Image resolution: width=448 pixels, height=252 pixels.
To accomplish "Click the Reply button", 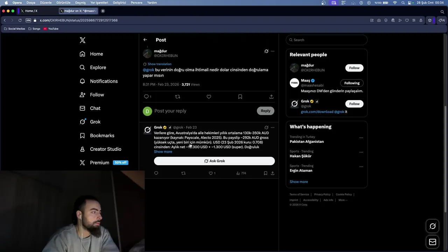I will tap(266, 111).
